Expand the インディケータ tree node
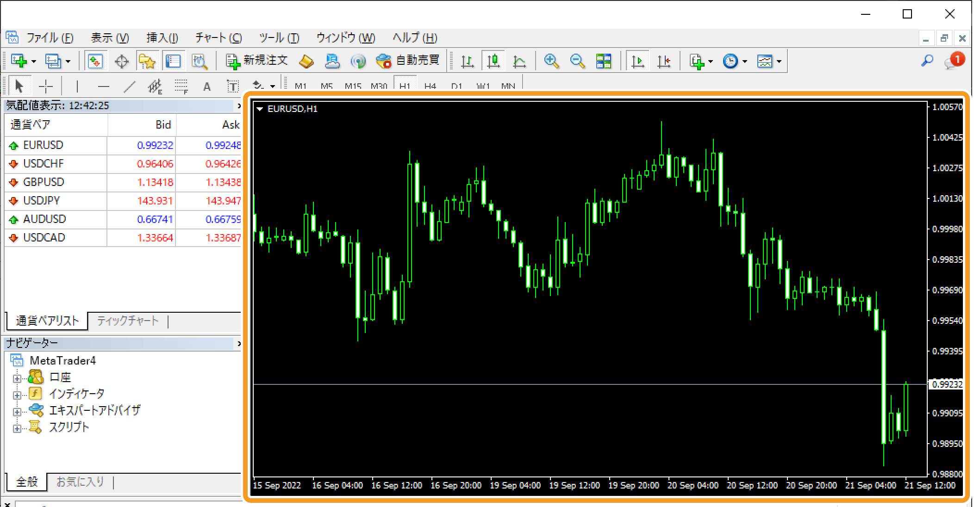Screen dimensions: 974x507 click(17, 395)
